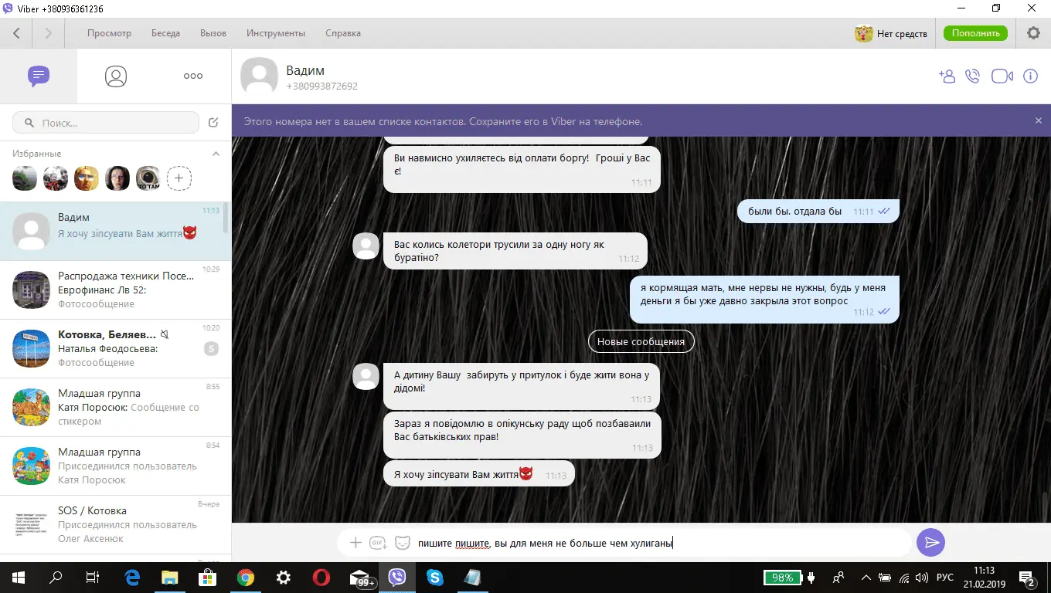Dismiss the contact not saved banner
Image resolution: width=1051 pixels, height=593 pixels.
click(1039, 121)
